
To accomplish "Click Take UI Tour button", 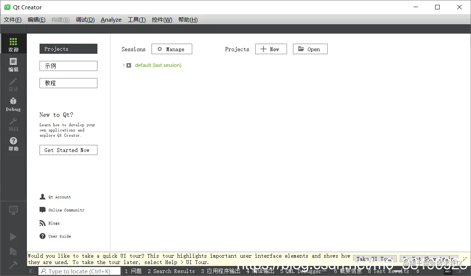I will click(375, 259).
